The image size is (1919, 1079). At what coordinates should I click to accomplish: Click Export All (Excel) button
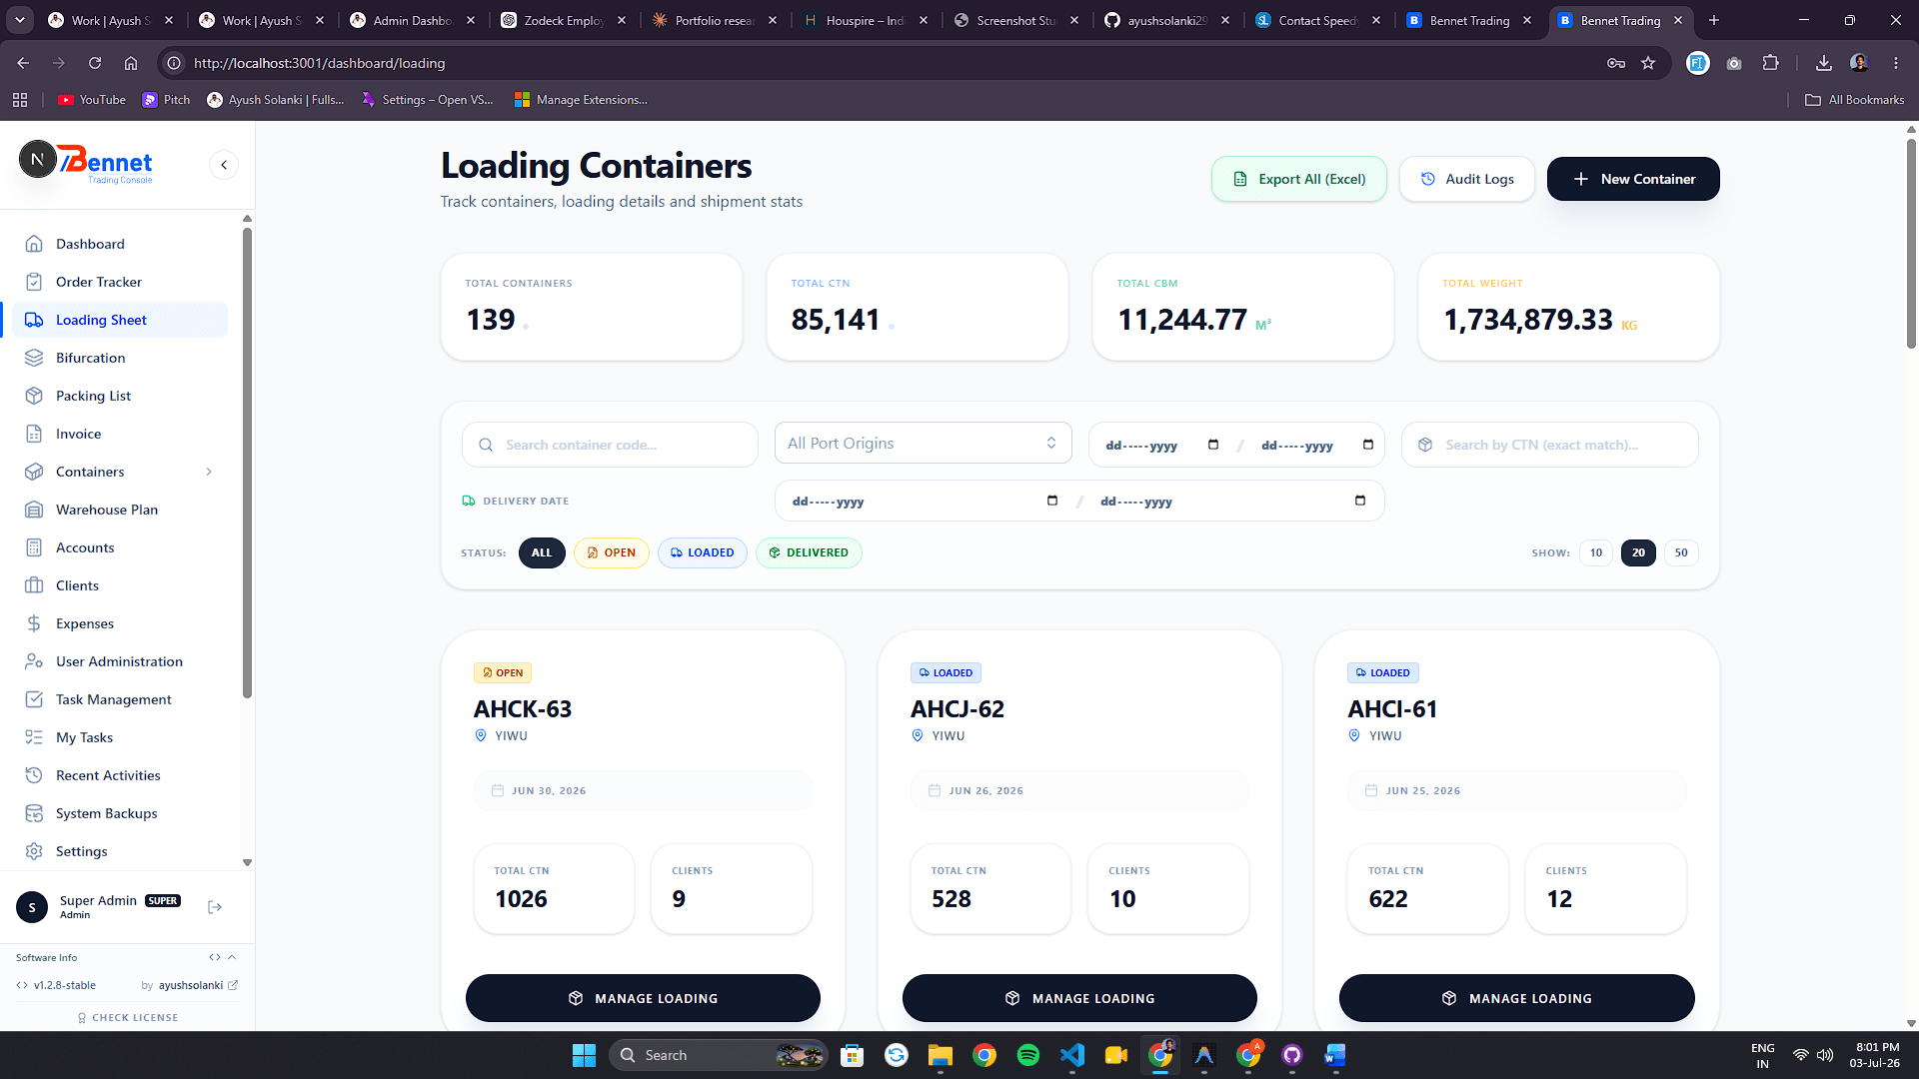pyautogui.click(x=1299, y=179)
